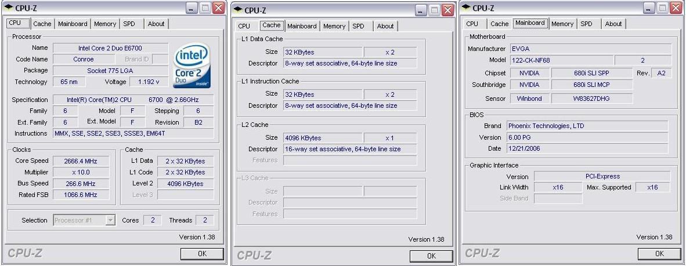686x266 pixels.
Task: Close the middle Cache window
Action: click(447, 10)
